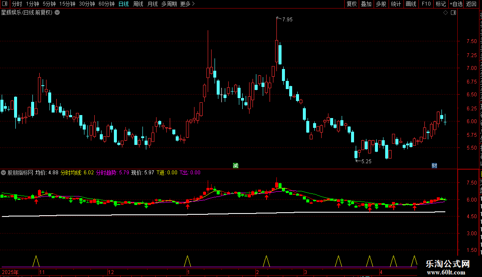Viewport: 482px width, 277px height.
Task: Open the 多股 multi-stock view
Action: coord(381,4)
